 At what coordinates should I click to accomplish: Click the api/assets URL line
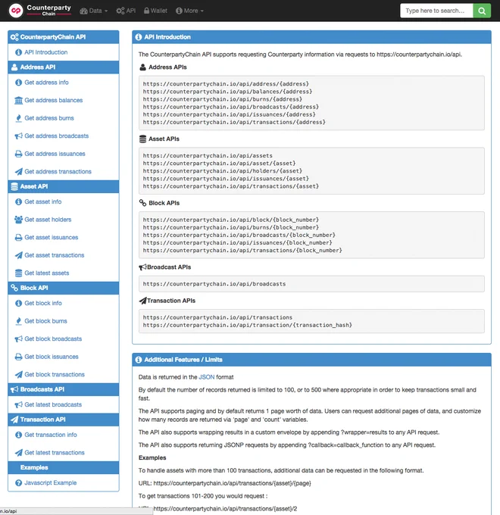pyautogui.click(x=208, y=156)
